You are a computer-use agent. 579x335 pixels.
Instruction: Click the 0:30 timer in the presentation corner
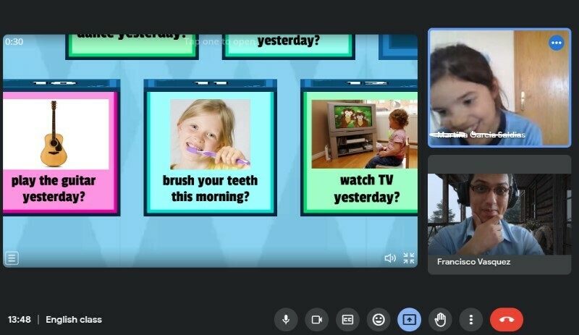pos(14,42)
